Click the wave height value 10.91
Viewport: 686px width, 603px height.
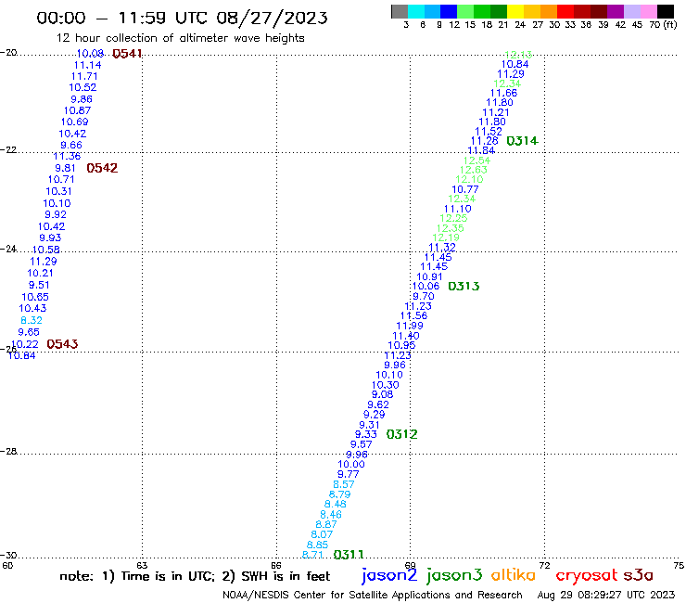[x=429, y=276]
